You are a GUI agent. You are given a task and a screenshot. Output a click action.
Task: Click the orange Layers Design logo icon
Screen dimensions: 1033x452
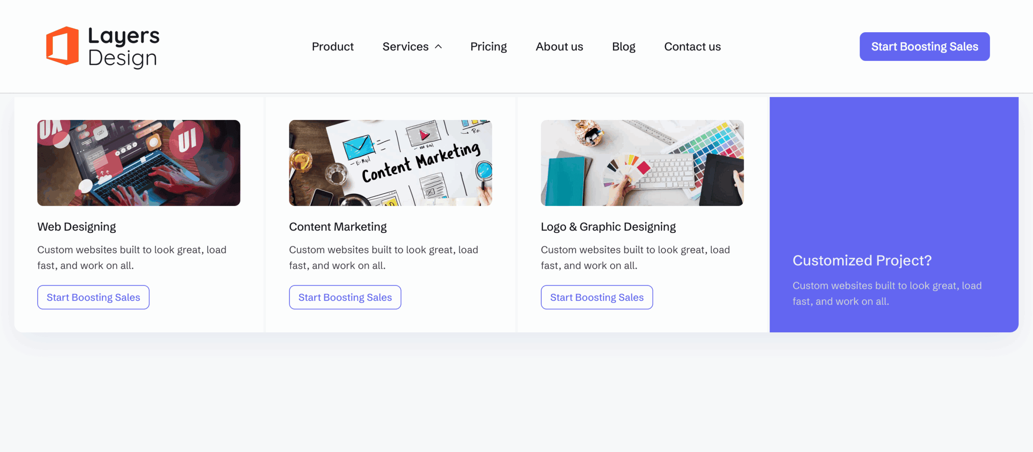click(x=62, y=46)
